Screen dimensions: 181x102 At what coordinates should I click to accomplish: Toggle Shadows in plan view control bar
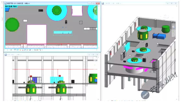tap(23, 50)
